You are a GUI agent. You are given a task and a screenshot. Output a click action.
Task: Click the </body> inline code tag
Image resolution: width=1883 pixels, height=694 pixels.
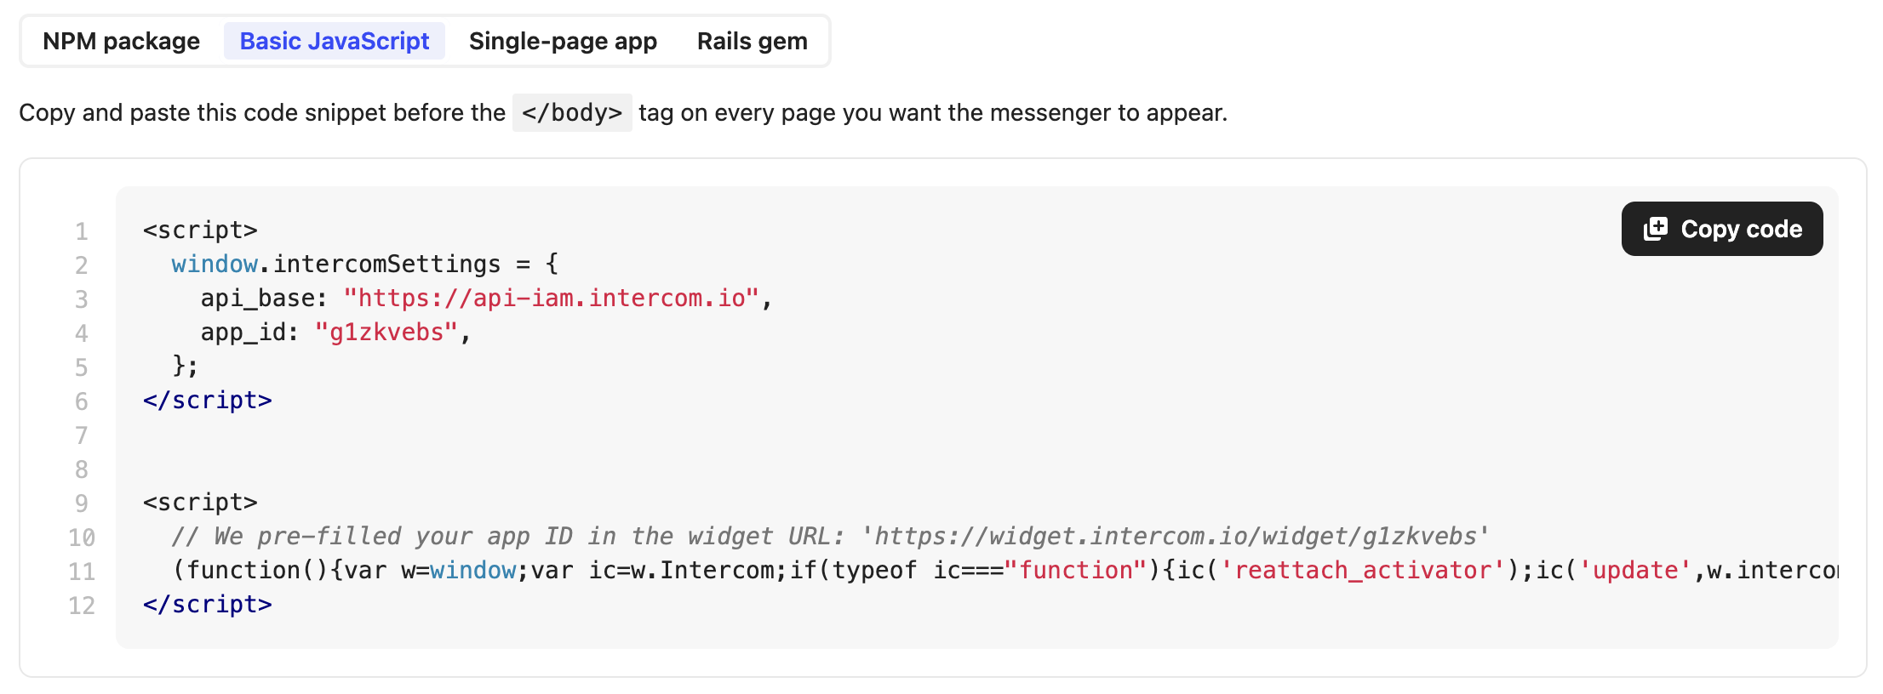pos(572,113)
